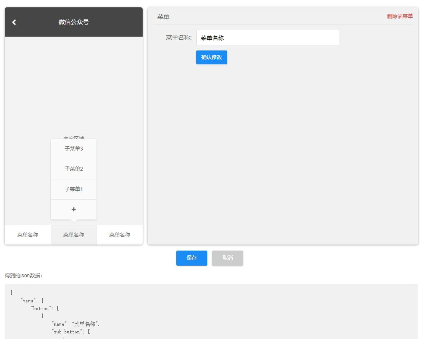Click the 微信公众号 title text
425x339 pixels.
[74, 22]
